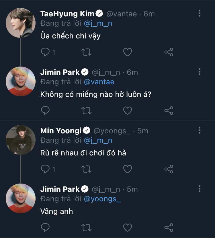
Task: Like TaeHyung Kim's tweet
Action: click(127, 52)
